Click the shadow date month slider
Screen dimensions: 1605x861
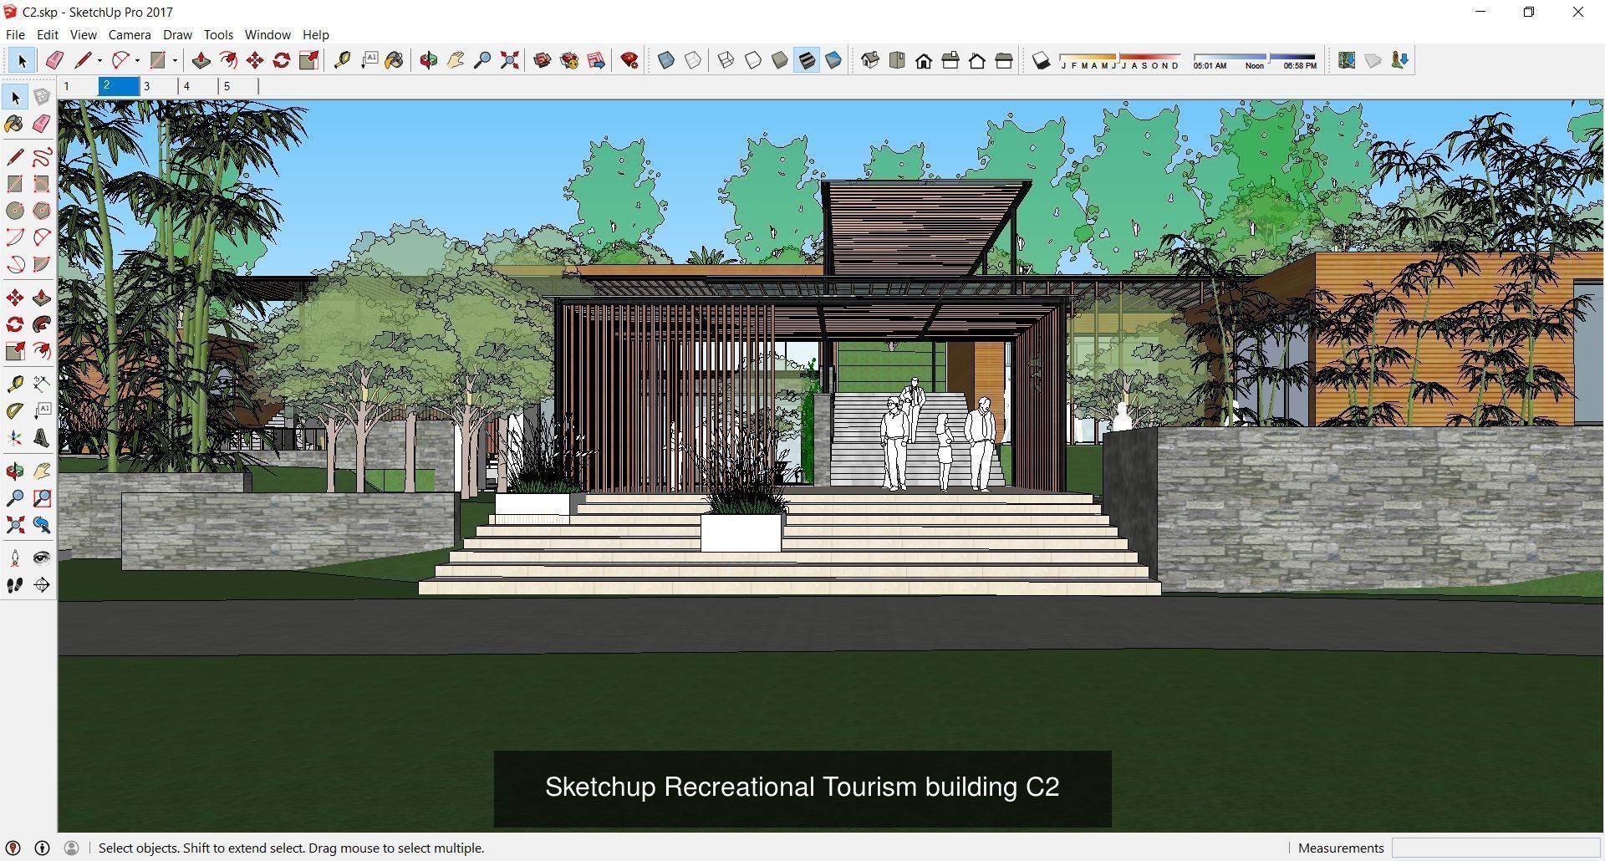[1120, 57]
